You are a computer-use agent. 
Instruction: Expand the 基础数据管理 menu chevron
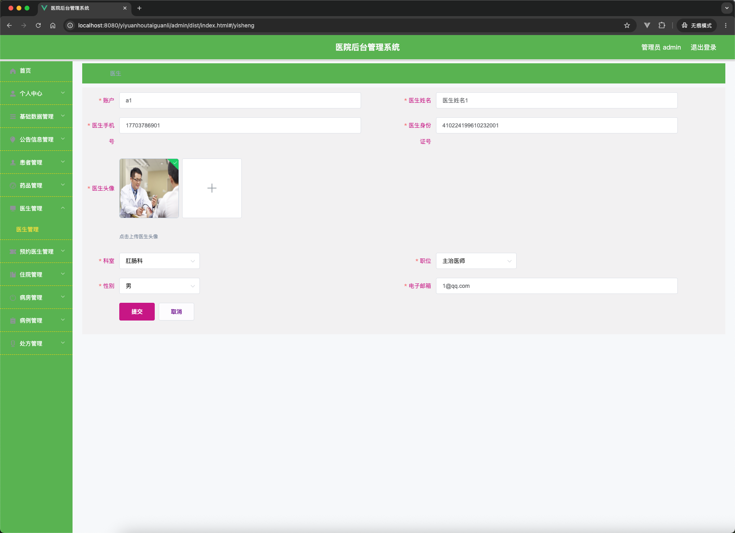coord(63,116)
